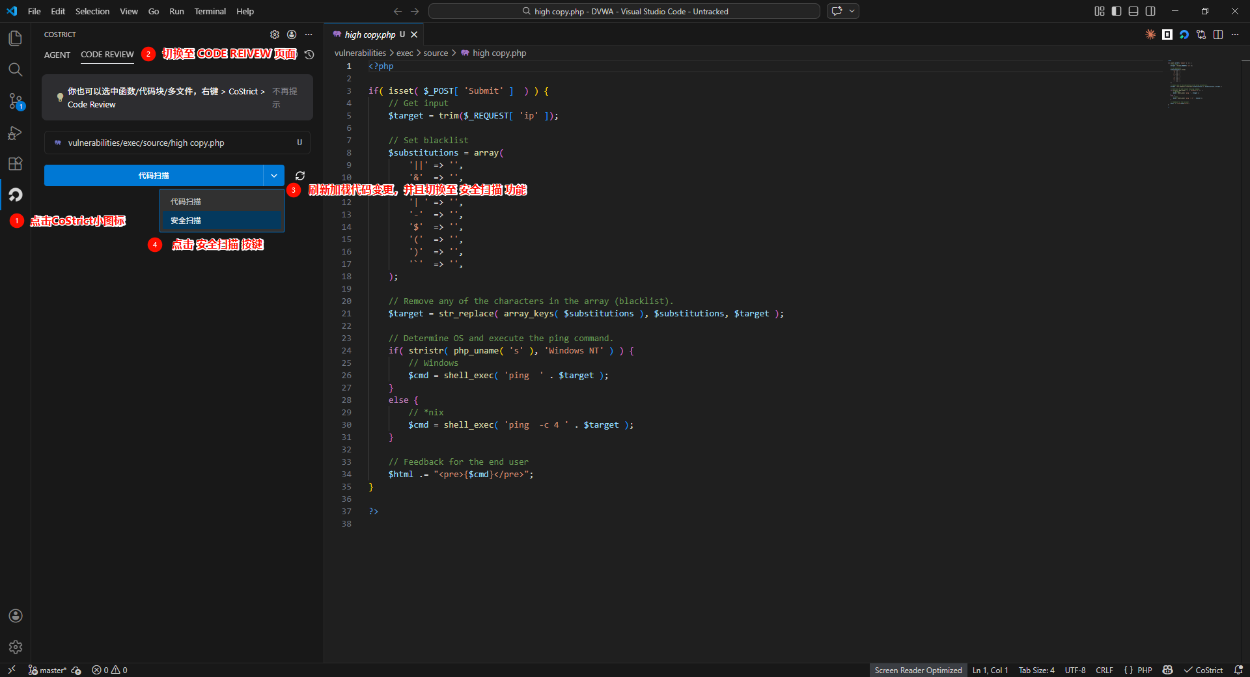Open the Run and Debug view
The height and width of the screenshot is (677, 1250).
(15, 133)
